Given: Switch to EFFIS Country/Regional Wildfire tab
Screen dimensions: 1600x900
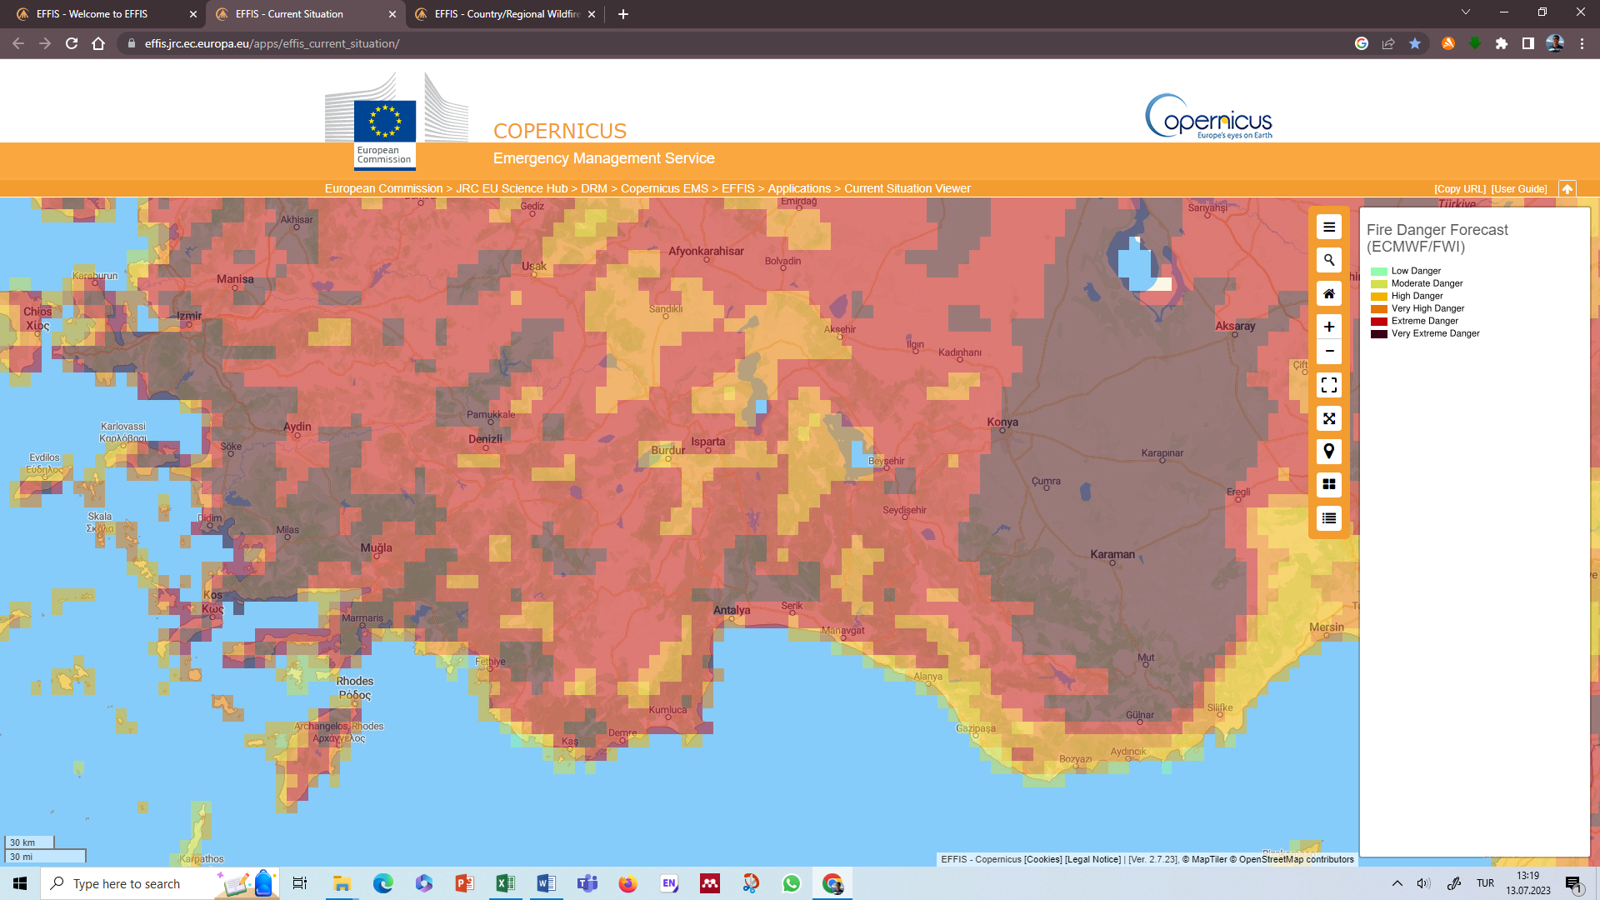Looking at the screenshot, I should pyautogui.click(x=507, y=14).
